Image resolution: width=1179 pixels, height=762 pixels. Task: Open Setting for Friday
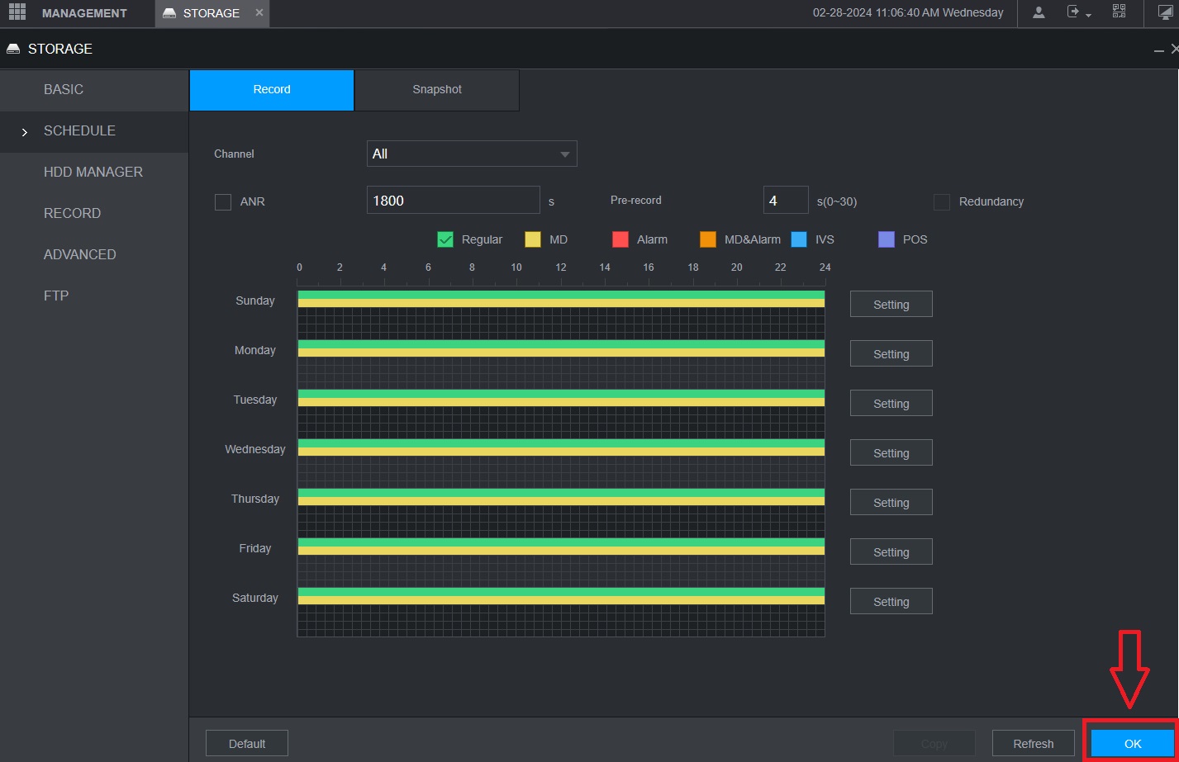[x=891, y=551]
